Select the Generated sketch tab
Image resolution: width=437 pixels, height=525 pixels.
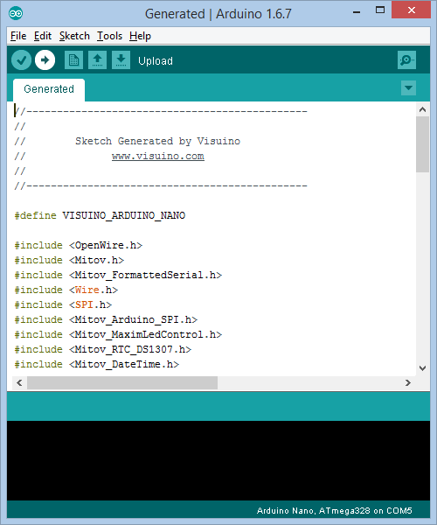[x=49, y=89]
